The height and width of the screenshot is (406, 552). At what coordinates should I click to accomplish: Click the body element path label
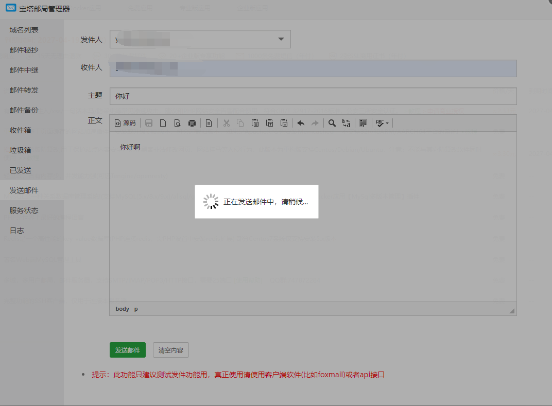coord(122,309)
